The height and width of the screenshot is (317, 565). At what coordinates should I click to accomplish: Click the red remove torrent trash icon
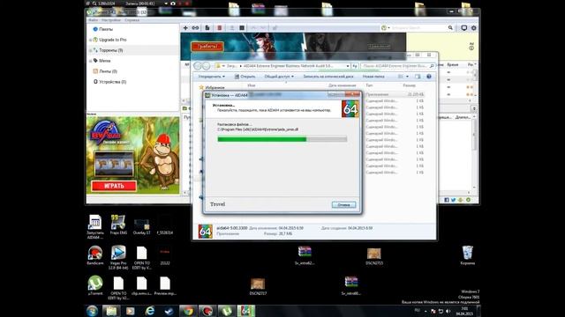(220, 27)
